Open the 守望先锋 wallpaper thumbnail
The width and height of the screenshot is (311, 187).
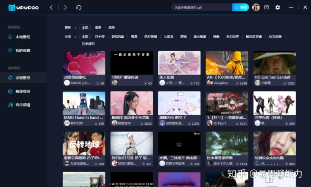(x=275, y=103)
